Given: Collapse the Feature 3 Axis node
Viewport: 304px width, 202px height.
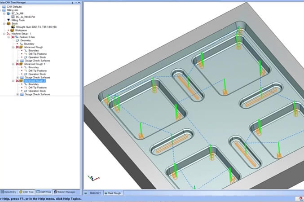Looking at the screenshot, I should (x=9, y=37).
